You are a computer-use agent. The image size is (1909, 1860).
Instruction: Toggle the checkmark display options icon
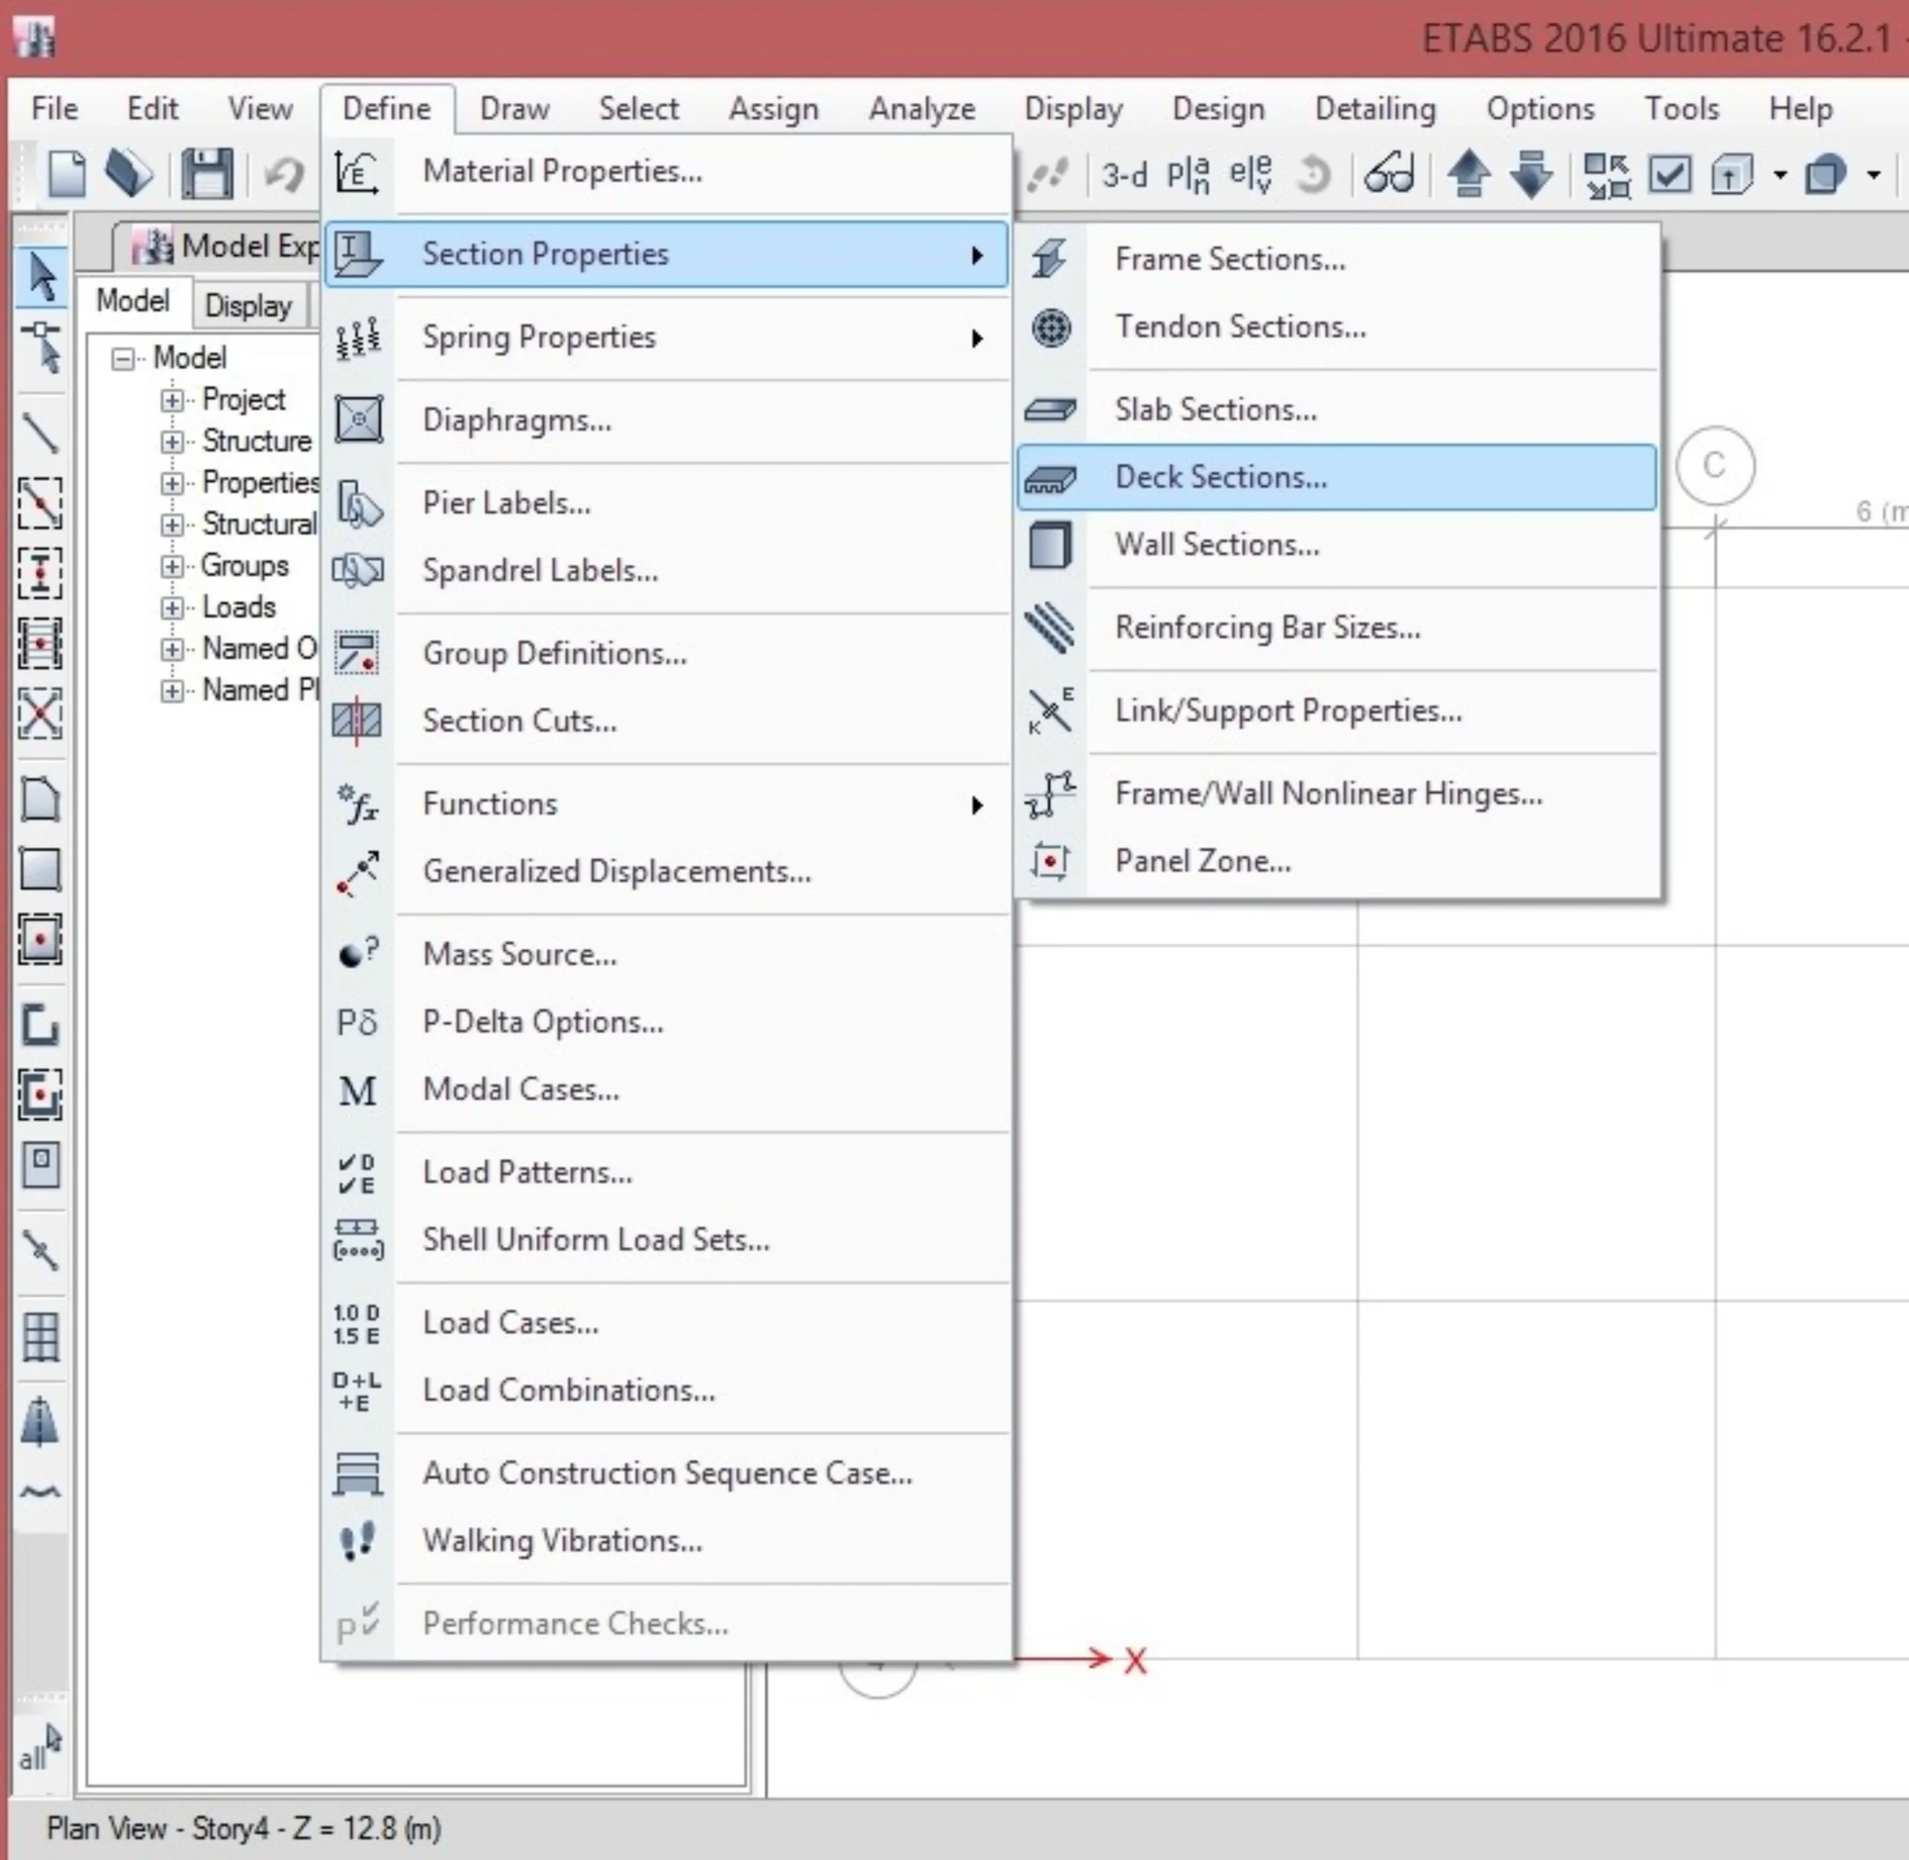pyautogui.click(x=1669, y=175)
